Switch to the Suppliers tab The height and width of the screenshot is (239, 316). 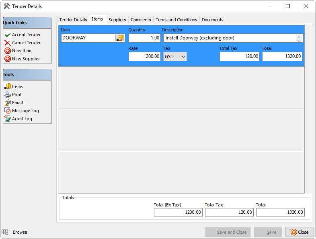coord(117,20)
